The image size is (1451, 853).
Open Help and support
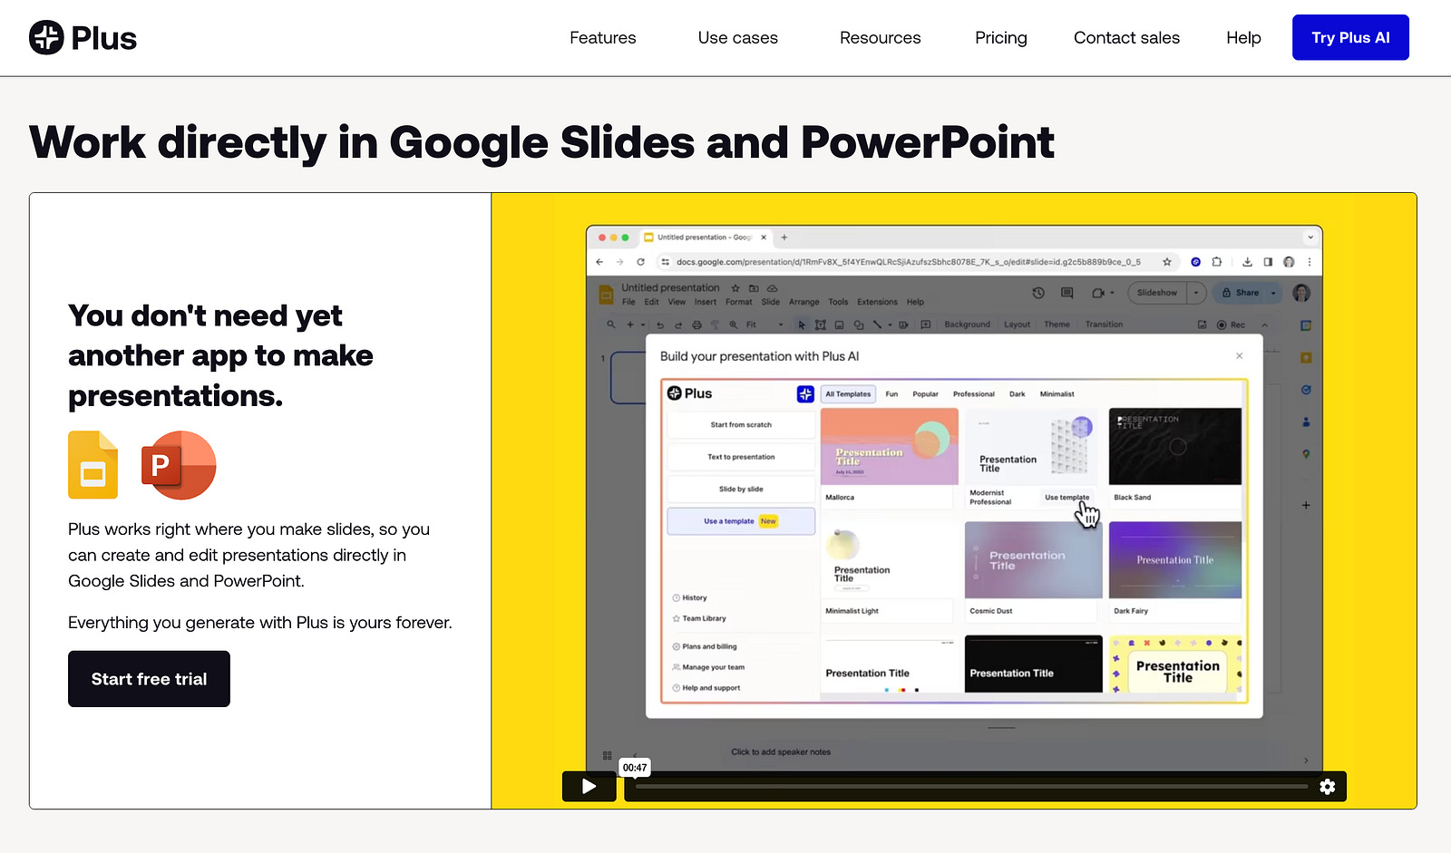pyautogui.click(x=706, y=688)
